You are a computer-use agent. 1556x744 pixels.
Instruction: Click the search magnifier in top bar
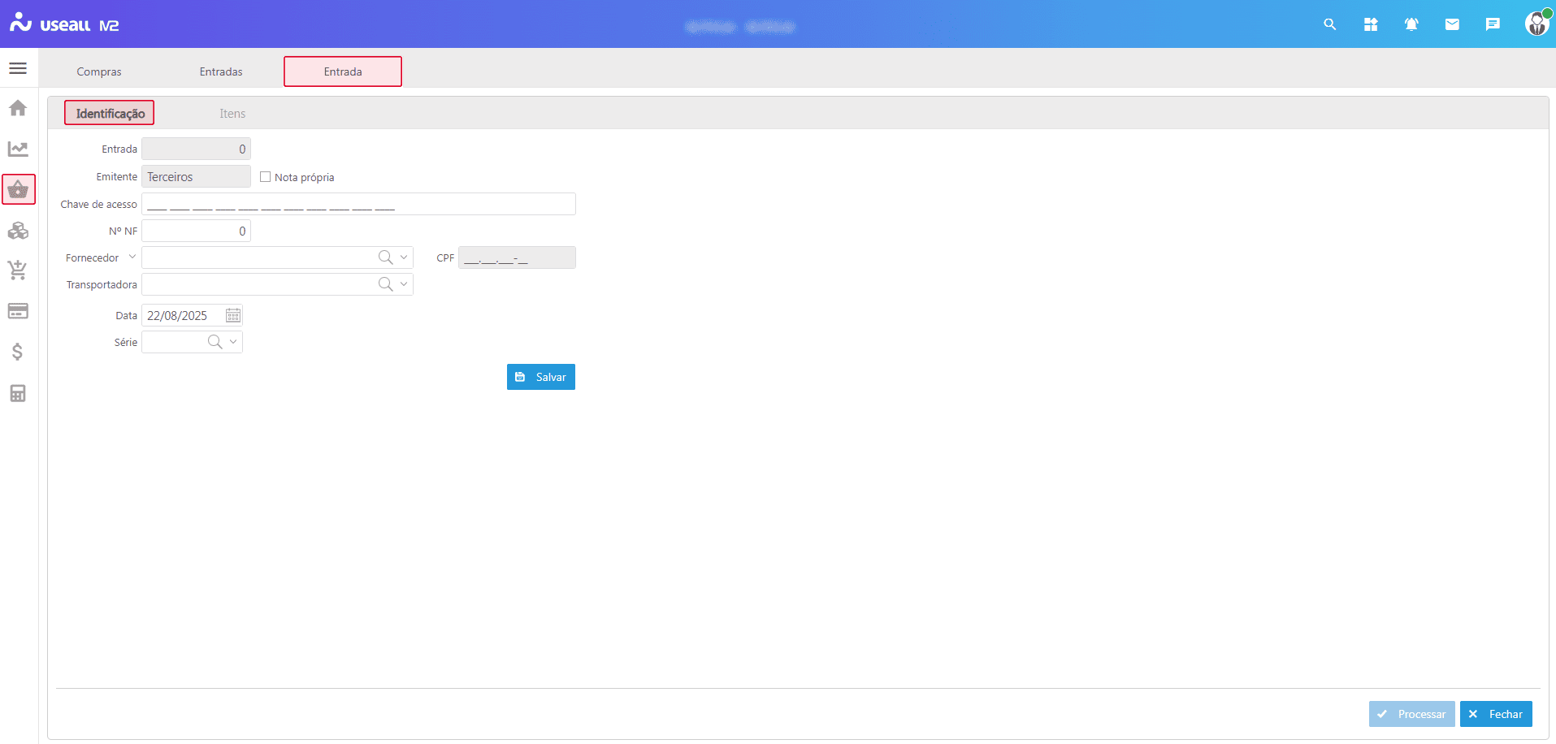(1330, 24)
